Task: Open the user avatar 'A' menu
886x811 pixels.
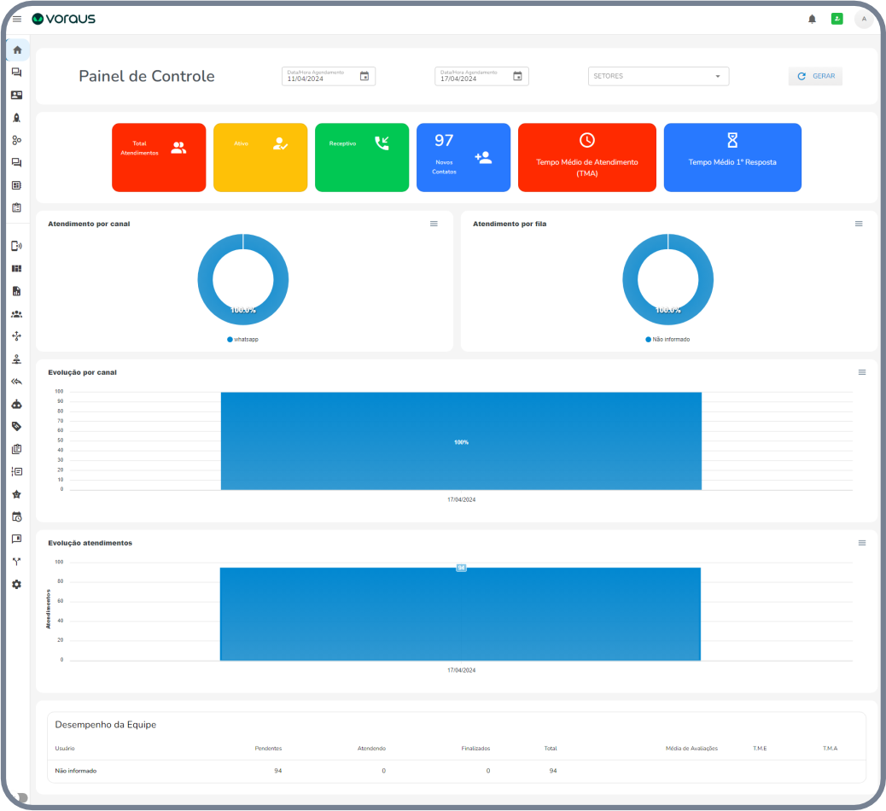Action: click(x=864, y=19)
